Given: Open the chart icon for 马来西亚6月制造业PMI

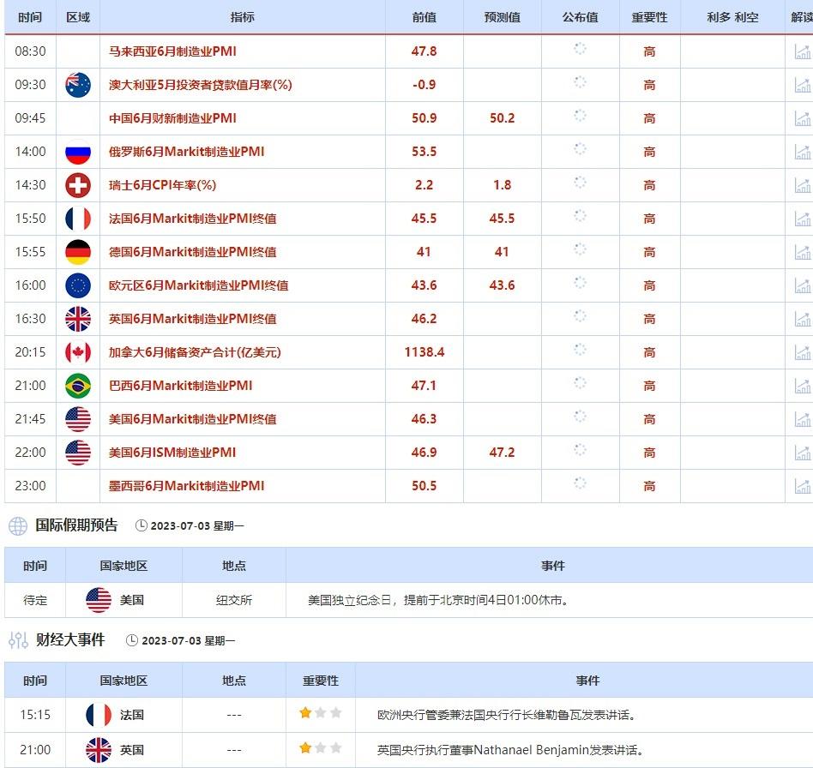Looking at the screenshot, I should coord(803,51).
